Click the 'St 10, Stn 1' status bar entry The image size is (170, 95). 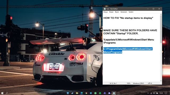(x=113, y=83)
